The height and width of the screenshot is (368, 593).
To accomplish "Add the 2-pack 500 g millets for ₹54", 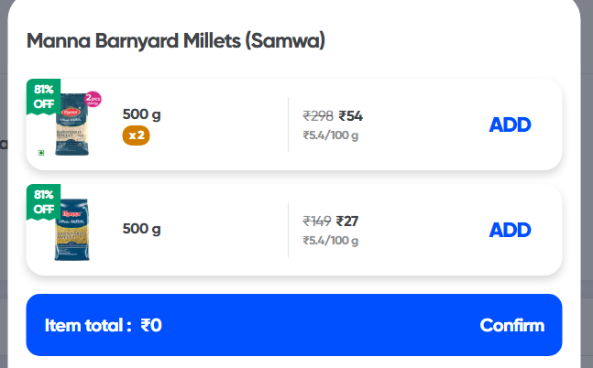I will pos(510,124).
